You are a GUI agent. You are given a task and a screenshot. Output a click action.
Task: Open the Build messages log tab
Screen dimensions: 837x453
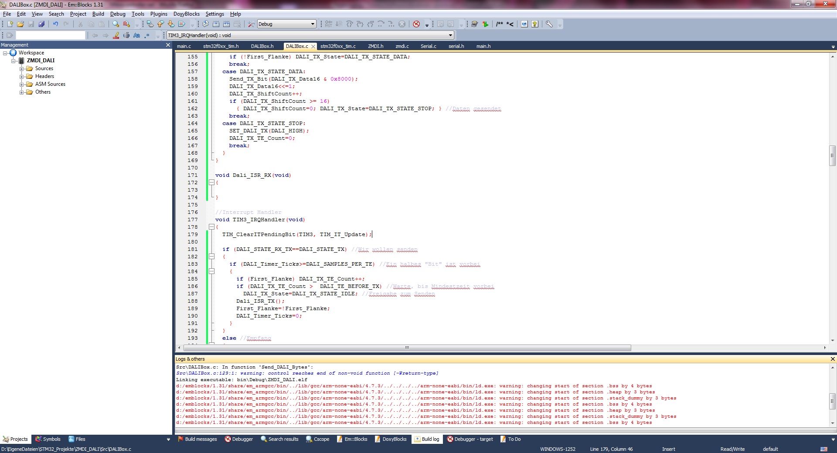pos(197,439)
